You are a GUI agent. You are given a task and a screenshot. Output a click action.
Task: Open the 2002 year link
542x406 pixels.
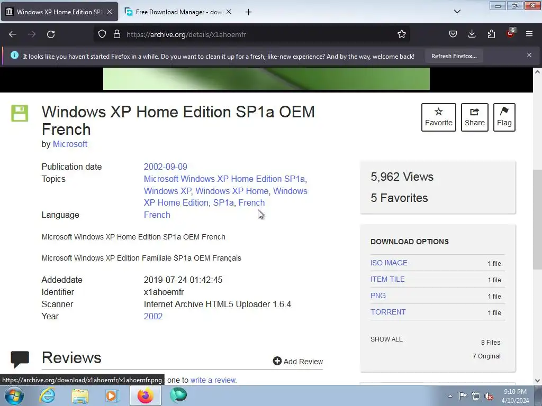coord(153,316)
